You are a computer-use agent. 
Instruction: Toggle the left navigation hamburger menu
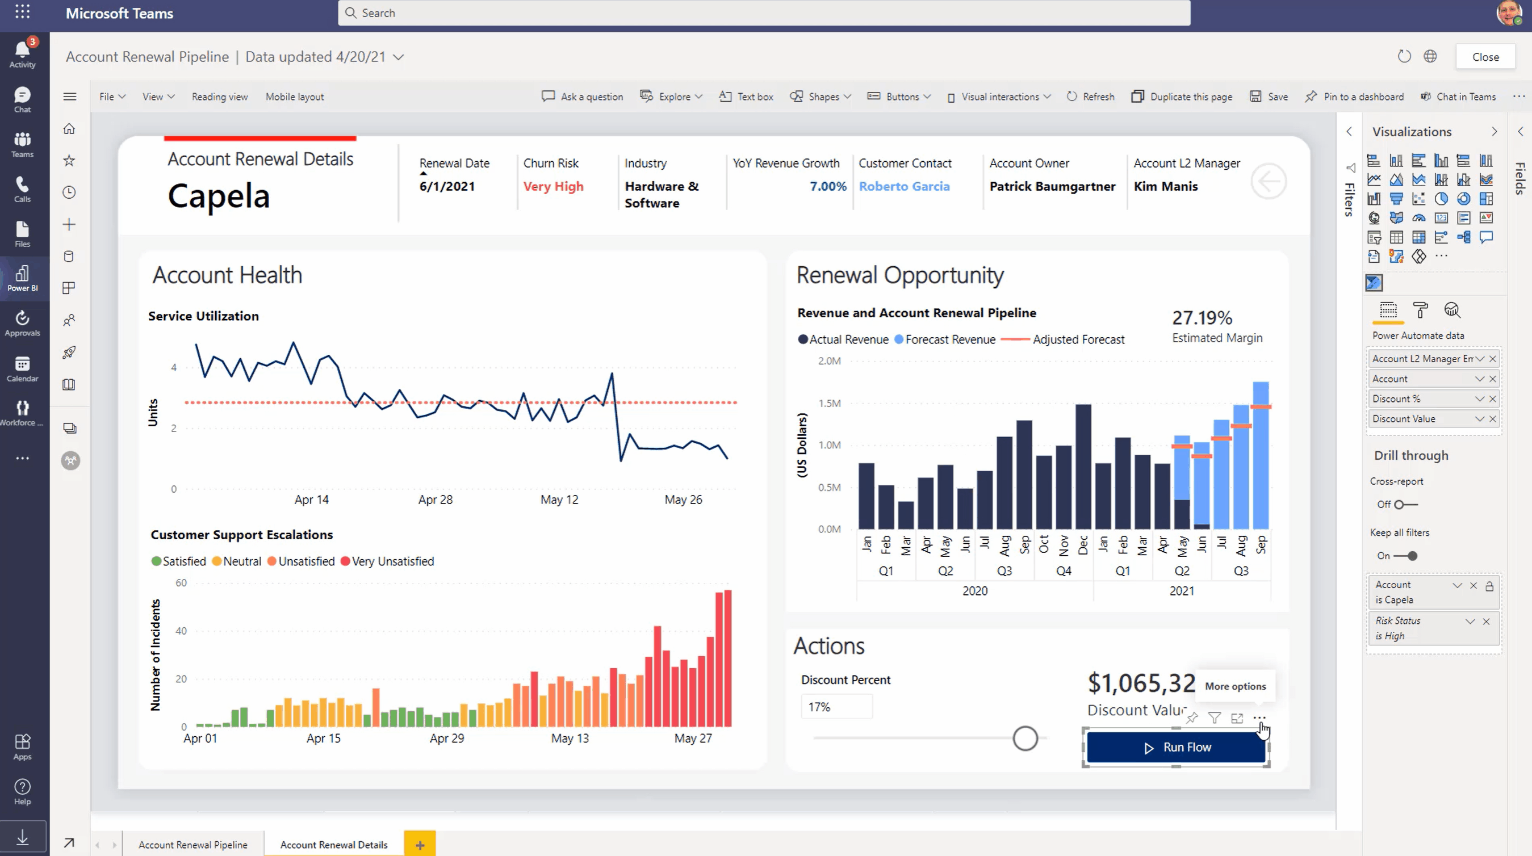(x=70, y=96)
